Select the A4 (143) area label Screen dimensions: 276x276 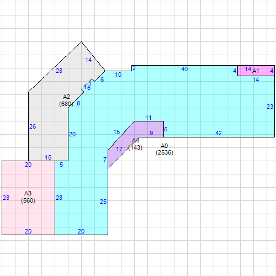[135, 144]
